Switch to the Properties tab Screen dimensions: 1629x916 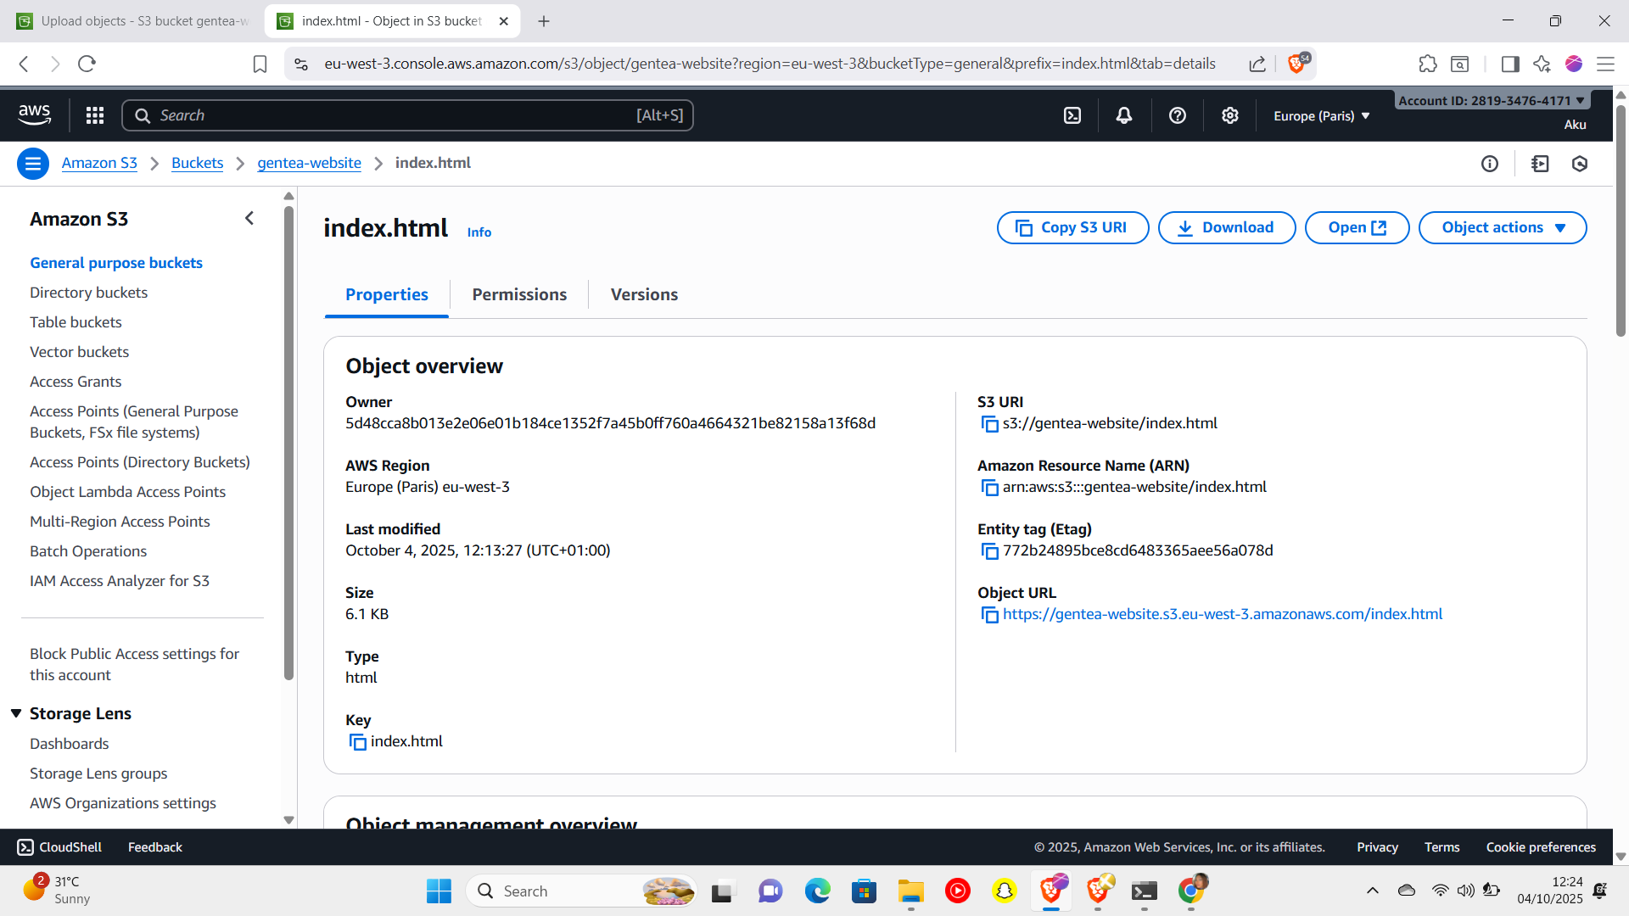coord(387,294)
